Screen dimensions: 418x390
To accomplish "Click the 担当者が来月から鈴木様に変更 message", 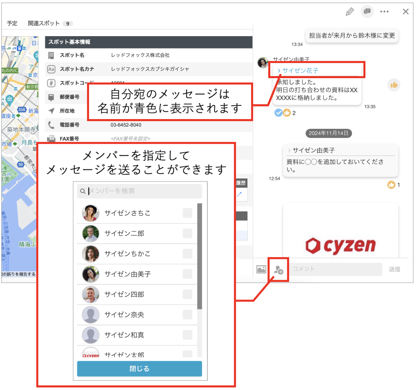I will [x=352, y=36].
